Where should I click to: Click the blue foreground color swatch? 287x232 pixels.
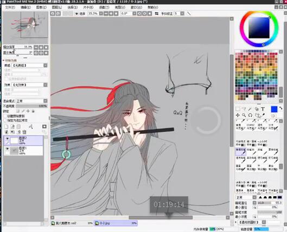click(x=274, y=109)
